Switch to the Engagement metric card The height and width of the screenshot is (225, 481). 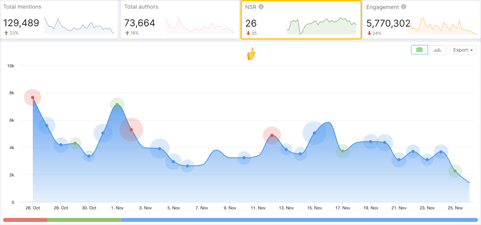[x=421, y=19]
